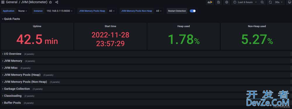Click the JVM (Micrometer) dashboard title
Viewport: 292px width, 109px height.
click(34, 2)
